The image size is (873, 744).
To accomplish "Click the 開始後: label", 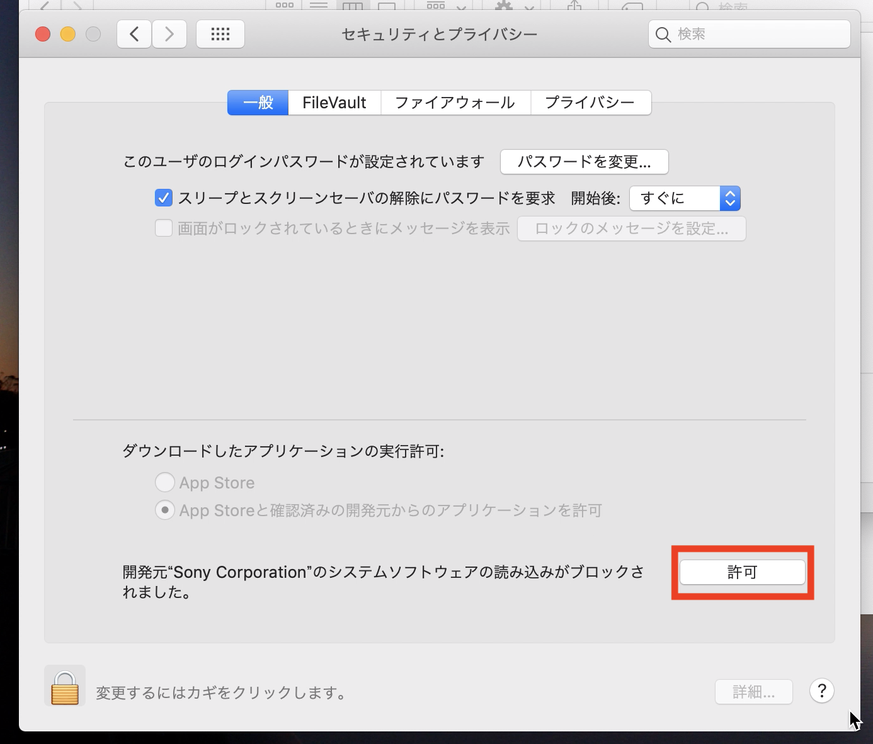I will [596, 198].
